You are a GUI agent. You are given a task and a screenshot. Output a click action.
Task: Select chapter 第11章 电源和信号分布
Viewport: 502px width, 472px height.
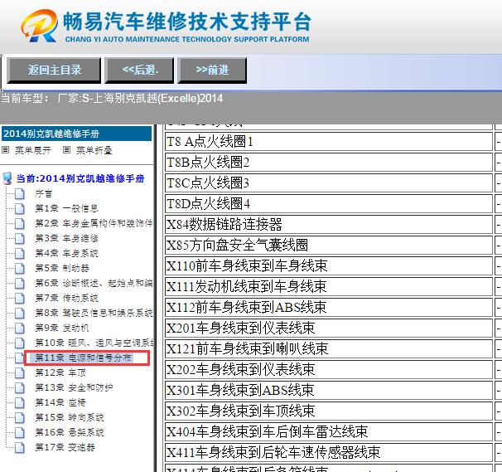pyautogui.click(x=83, y=358)
